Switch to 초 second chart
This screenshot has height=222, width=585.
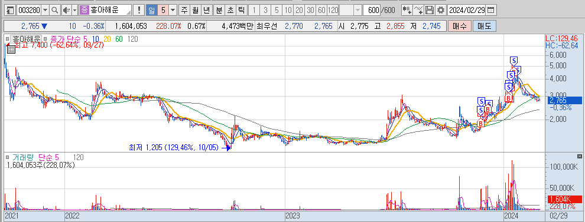point(230,10)
